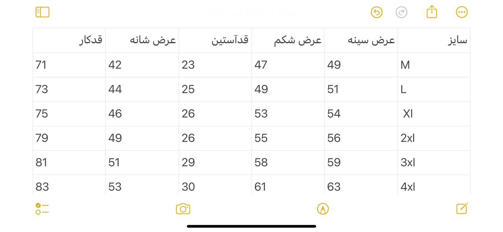
Task: Create a new note with compose icon
Action: pos(462,208)
